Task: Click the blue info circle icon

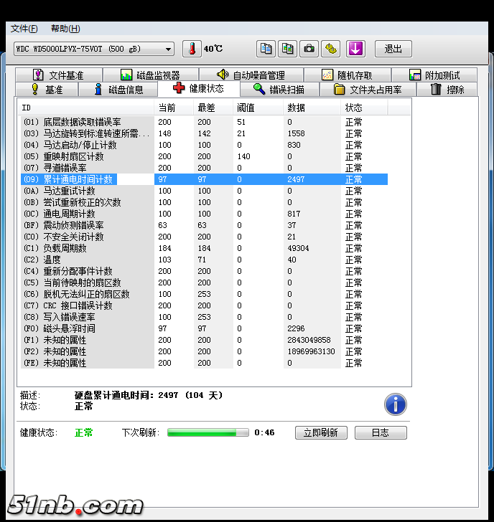Action: pyautogui.click(x=396, y=404)
